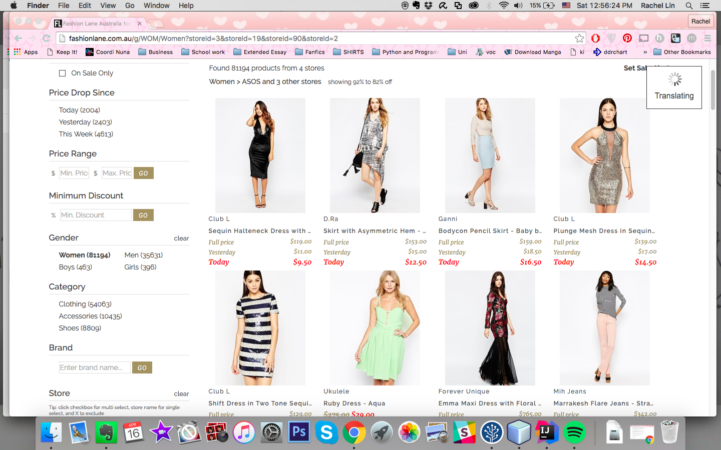This screenshot has height=450, width=721.
Task: Open the Edit menu
Action: coord(85,5)
